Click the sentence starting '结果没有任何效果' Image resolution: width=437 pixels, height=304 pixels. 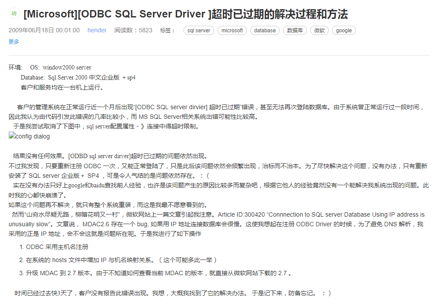pyautogui.click(x=111, y=156)
